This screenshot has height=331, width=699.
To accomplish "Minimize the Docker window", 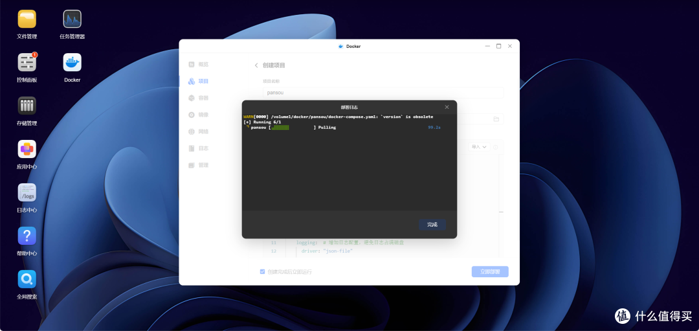I will click(488, 46).
